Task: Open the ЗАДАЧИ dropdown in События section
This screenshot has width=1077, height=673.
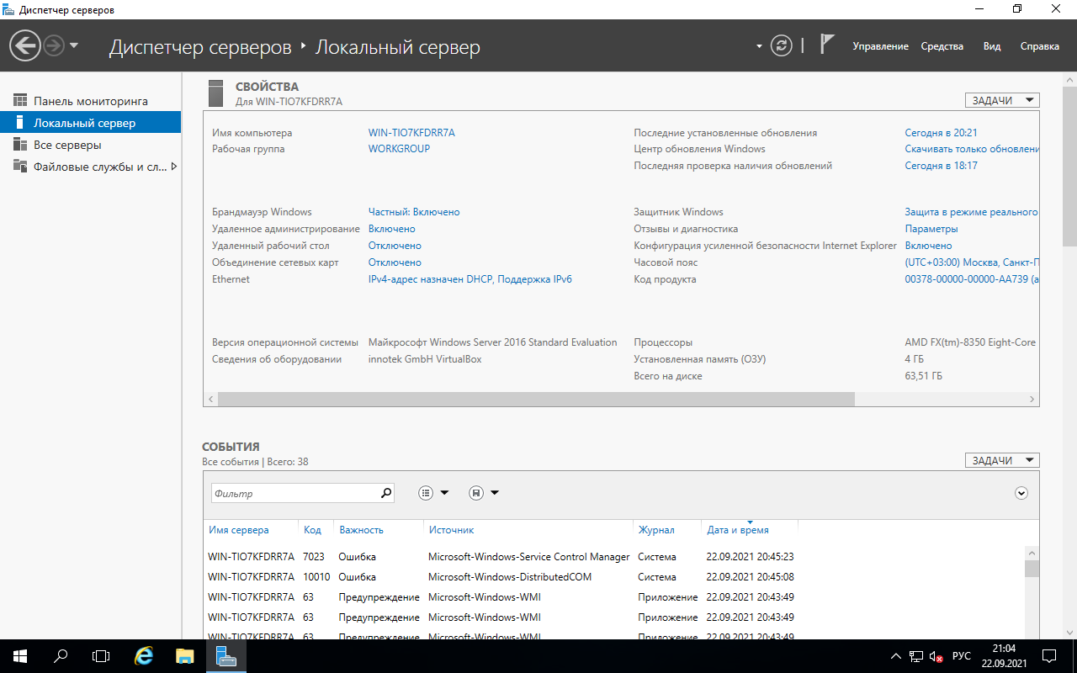Action: [1002, 460]
